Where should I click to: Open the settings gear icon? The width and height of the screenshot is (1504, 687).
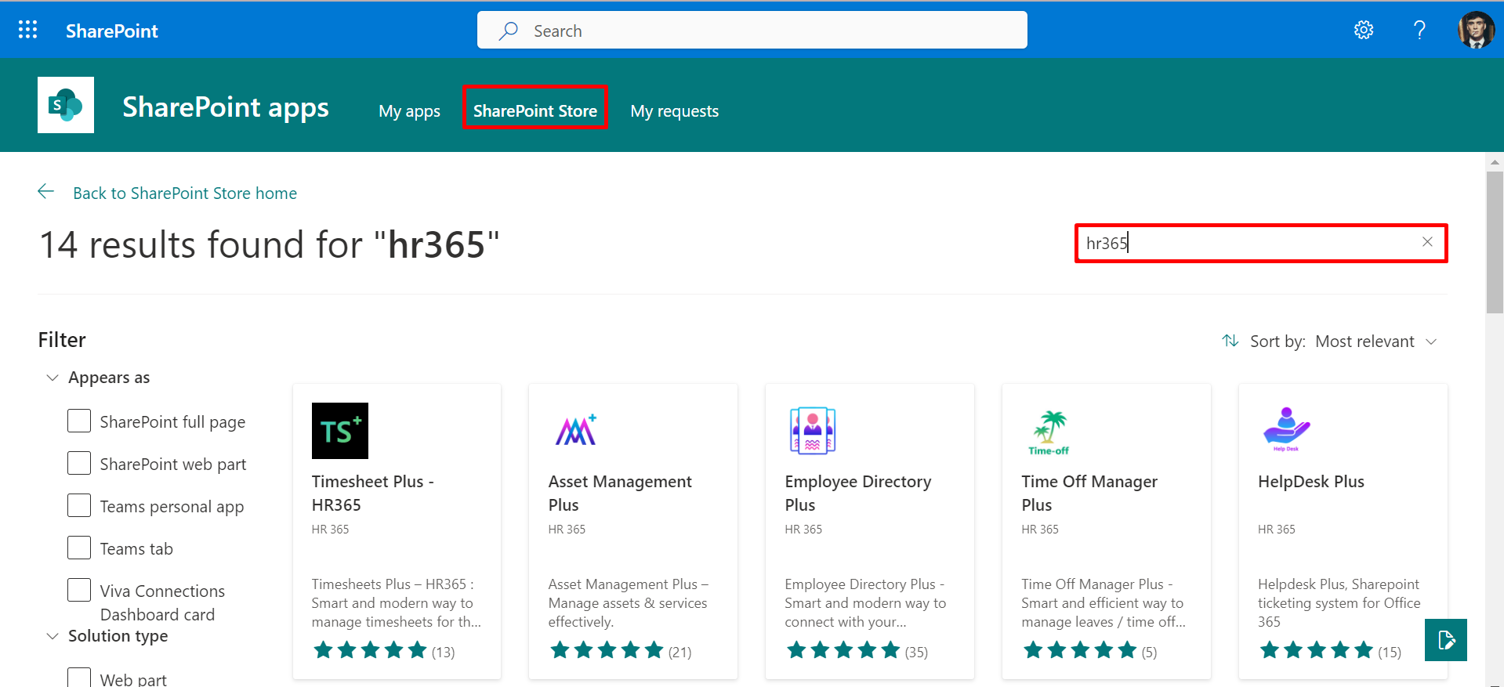[1364, 30]
